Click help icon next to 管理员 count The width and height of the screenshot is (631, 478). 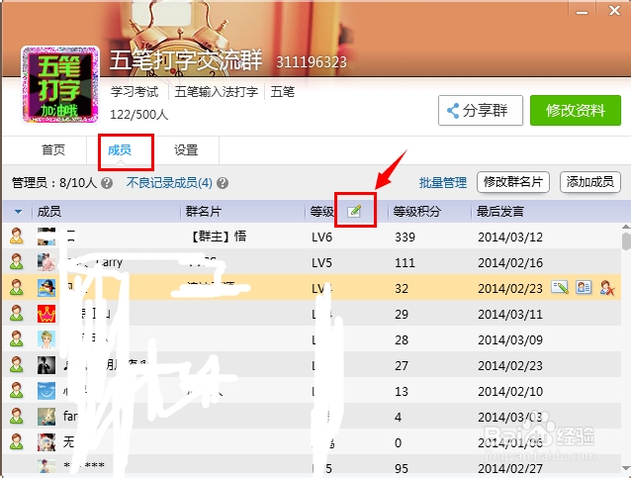pyautogui.click(x=107, y=183)
